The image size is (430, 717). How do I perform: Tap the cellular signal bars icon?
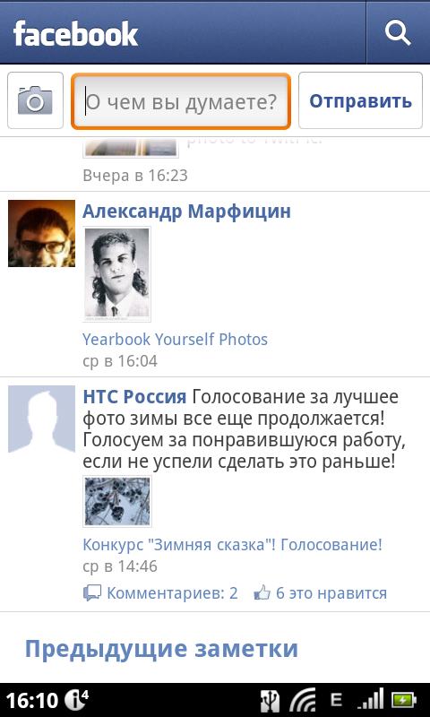pos(370,700)
